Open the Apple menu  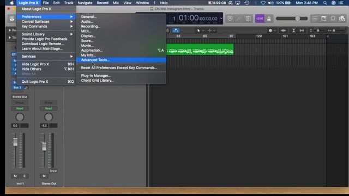[x=12, y=3]
